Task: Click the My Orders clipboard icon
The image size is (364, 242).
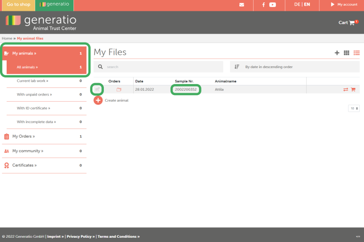Action: (x=7, y=137)
